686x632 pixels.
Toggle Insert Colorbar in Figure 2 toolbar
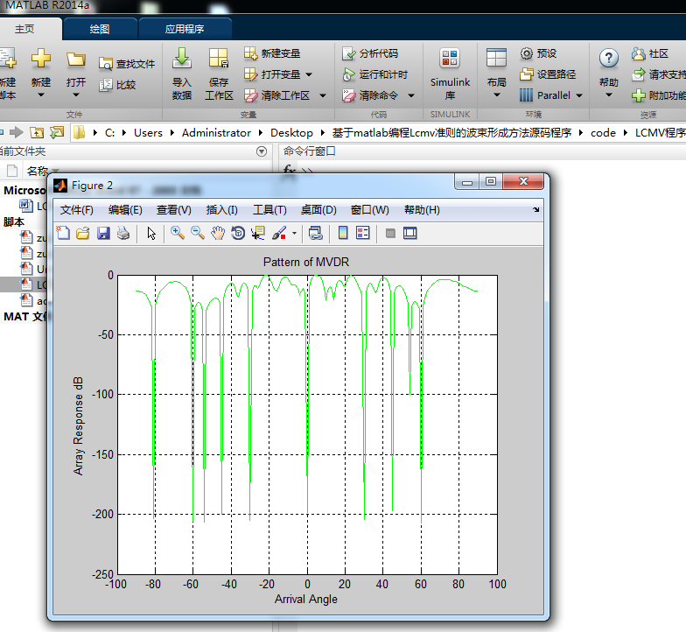[343, 233]
